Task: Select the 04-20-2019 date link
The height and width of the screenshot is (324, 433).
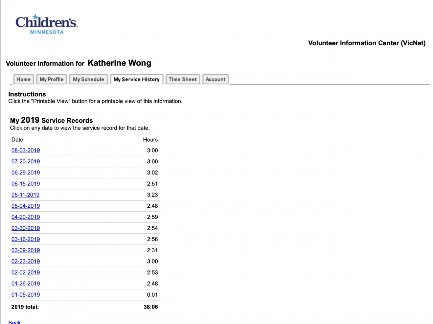Action: [x=26, y=217]
